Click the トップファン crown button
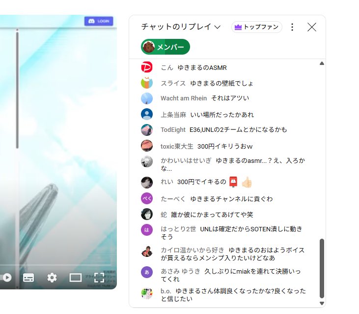The height and width of the screenshot is (314, 359). click(257, 27)
